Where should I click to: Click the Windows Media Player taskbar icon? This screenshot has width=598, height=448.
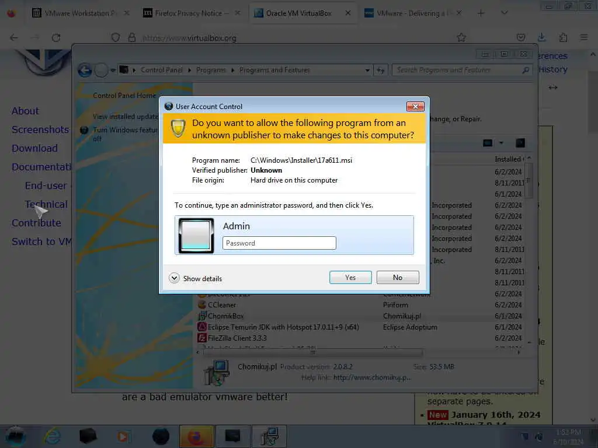pyautogui.click(x=123, y=436)
